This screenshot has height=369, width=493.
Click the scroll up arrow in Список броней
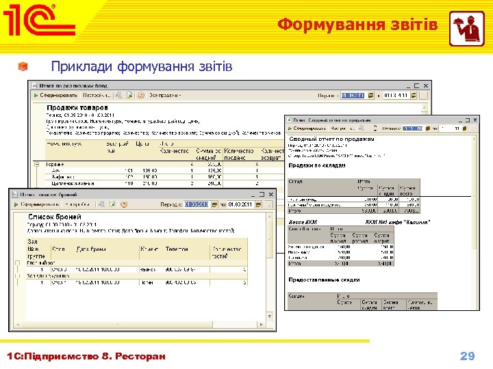[x=270, y=216]
